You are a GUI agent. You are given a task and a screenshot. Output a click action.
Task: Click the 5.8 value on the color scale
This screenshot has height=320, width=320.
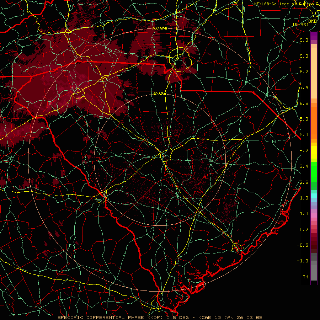(304, 119)
